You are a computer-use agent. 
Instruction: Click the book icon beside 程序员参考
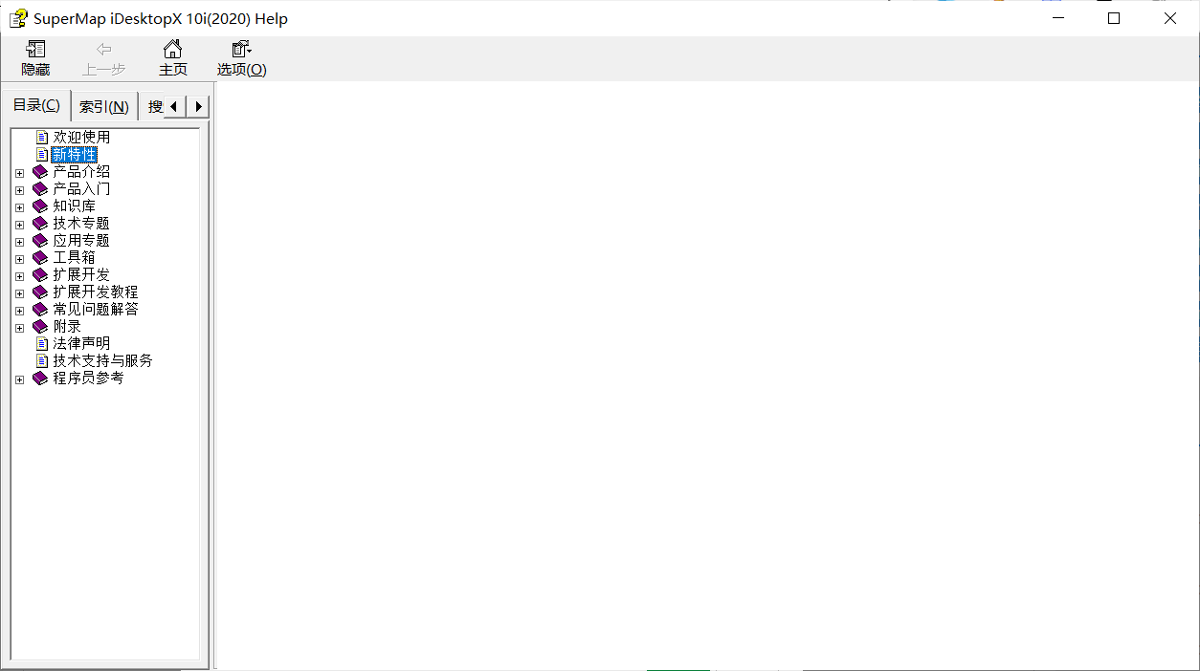point(40,379)
